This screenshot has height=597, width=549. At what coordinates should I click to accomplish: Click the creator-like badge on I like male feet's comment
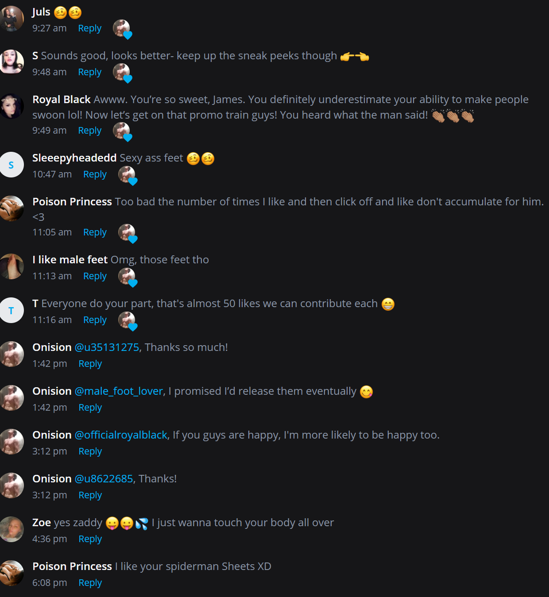coord(128,277)
